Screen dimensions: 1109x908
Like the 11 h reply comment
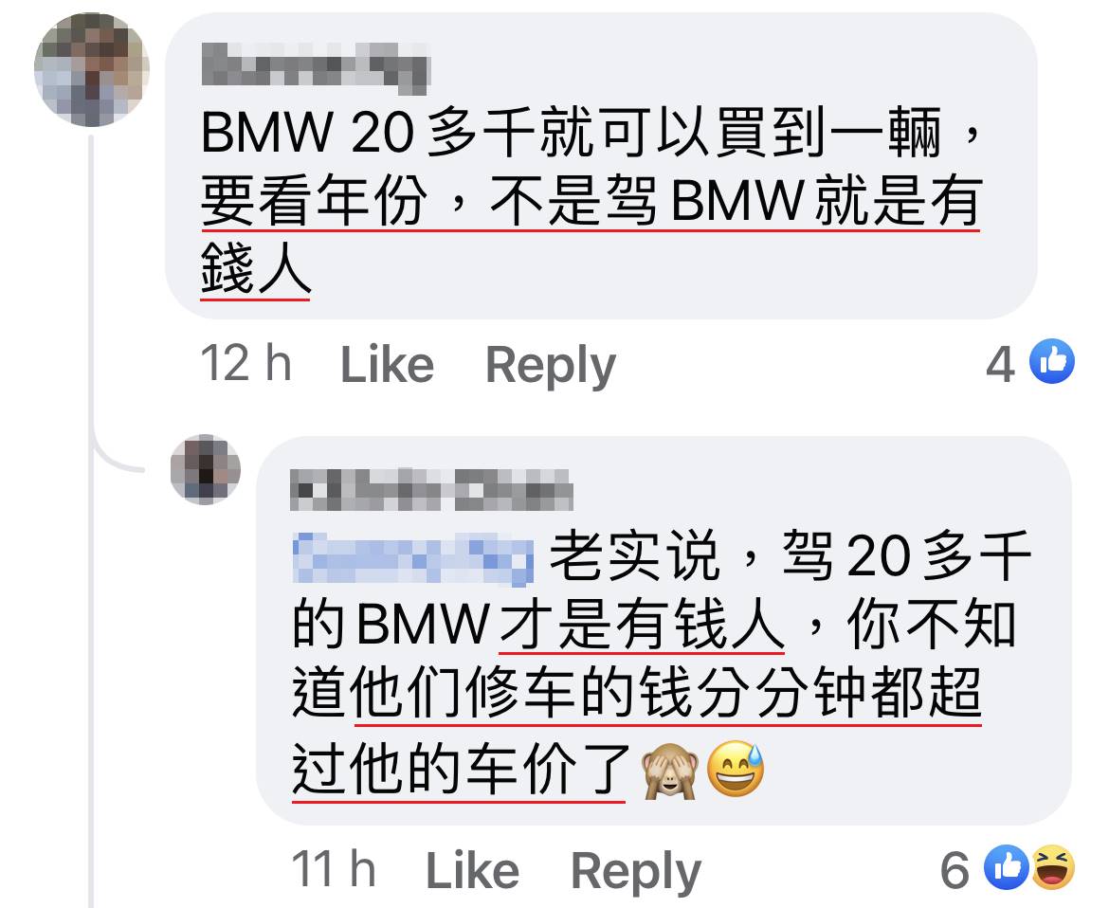[x=472, y=870]
